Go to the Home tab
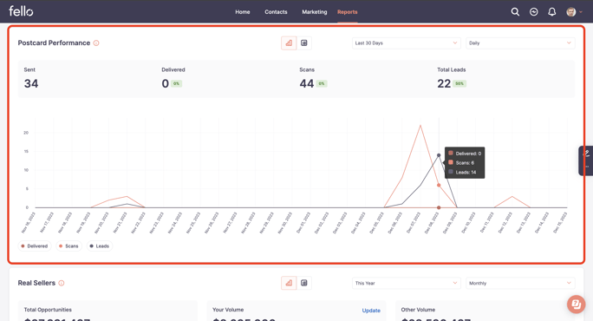The height and width of the screenshot is (321, 593). click(x=243, y=12)
